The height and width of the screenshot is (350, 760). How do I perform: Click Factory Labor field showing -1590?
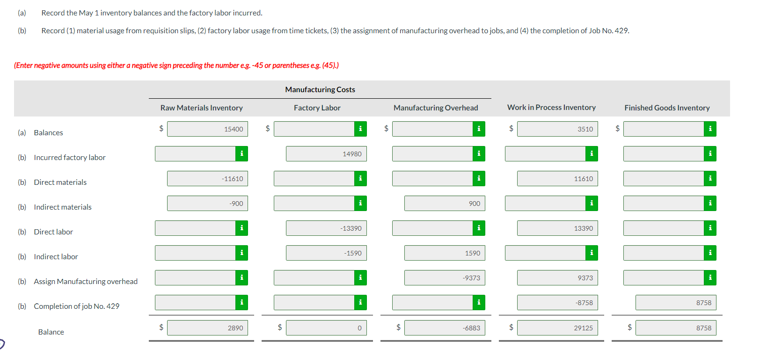[x=326, y=253]
